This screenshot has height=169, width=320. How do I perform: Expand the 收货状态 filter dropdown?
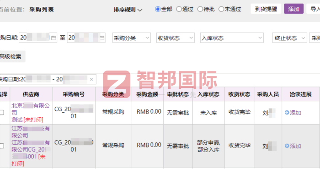tap(175, 38)
